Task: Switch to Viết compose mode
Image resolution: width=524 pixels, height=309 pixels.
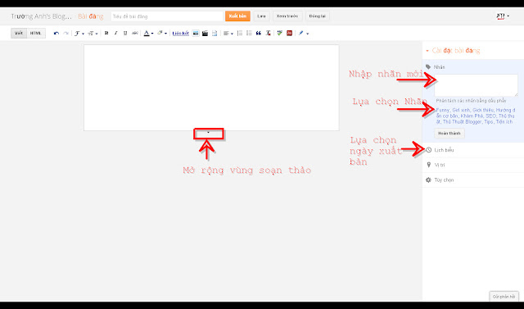Action: (x=19, y=33)
